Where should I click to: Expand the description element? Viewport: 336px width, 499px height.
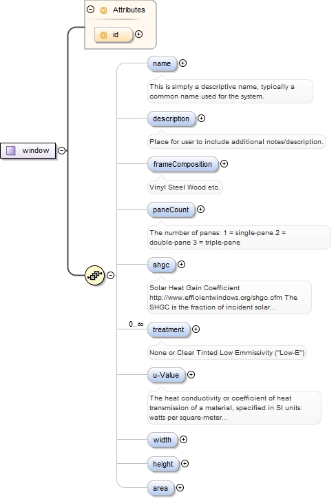coord(201,119)
